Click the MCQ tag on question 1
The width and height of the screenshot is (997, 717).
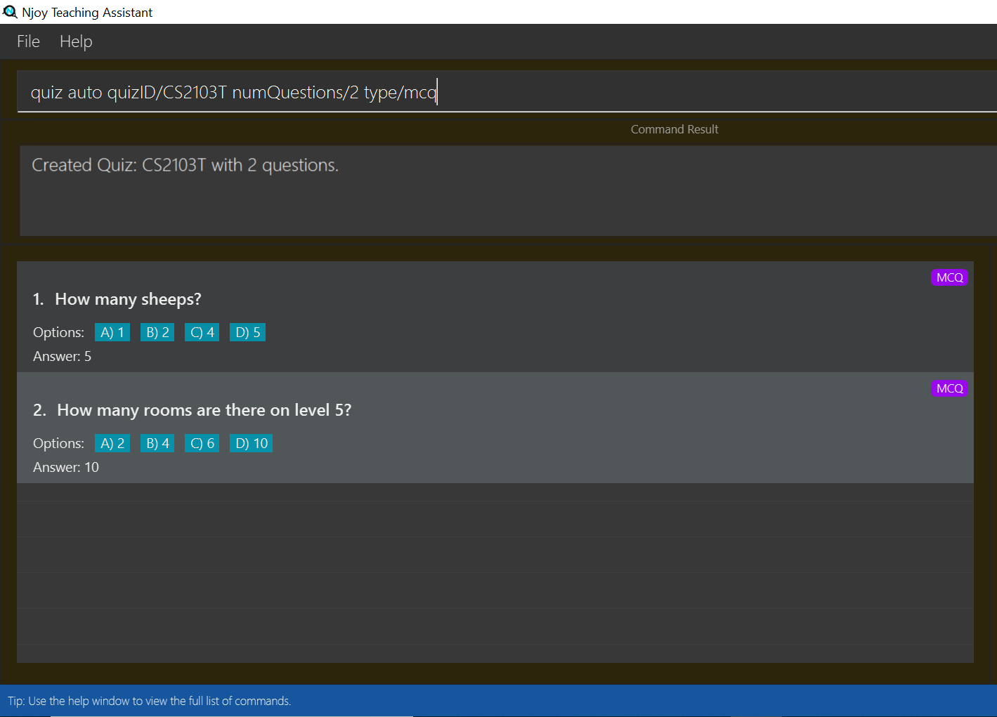click(x=949, y=277)
